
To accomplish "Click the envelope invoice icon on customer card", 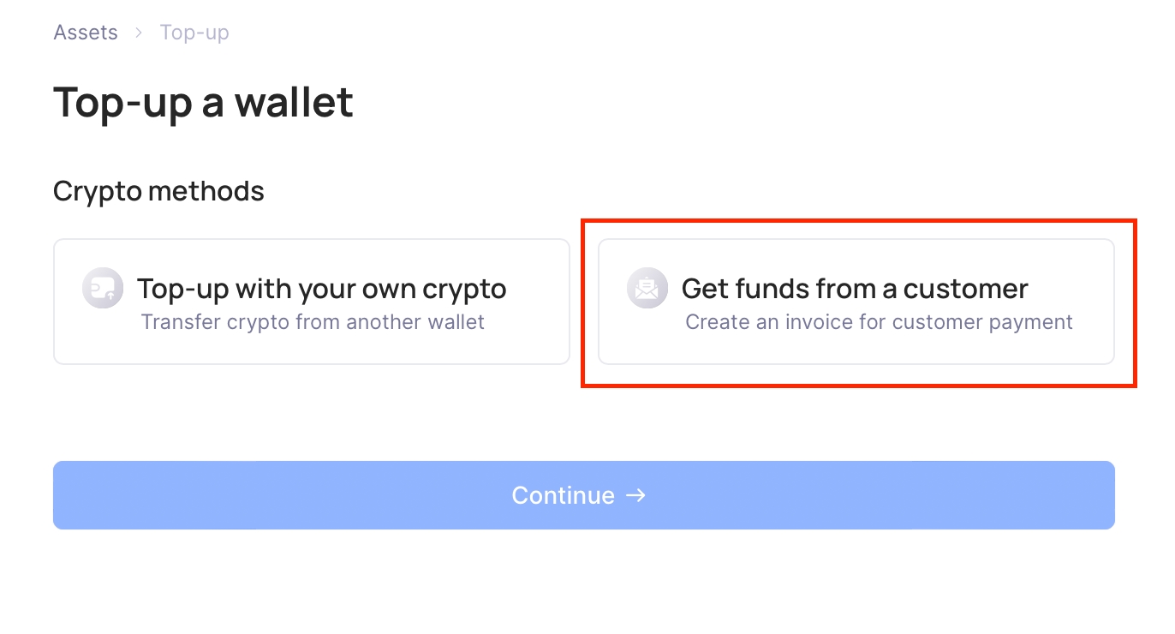I will [647, 288].
